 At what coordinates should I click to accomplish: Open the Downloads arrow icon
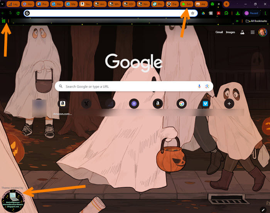238,13
